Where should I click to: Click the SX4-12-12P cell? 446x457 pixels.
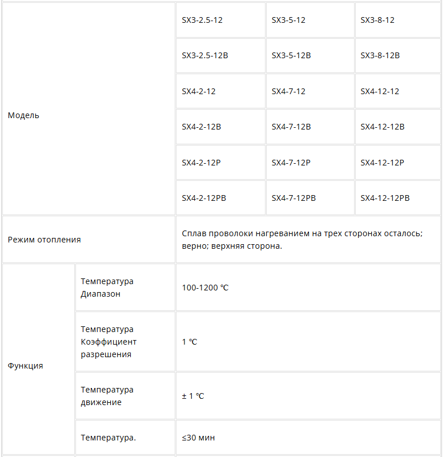coord(398,163)
